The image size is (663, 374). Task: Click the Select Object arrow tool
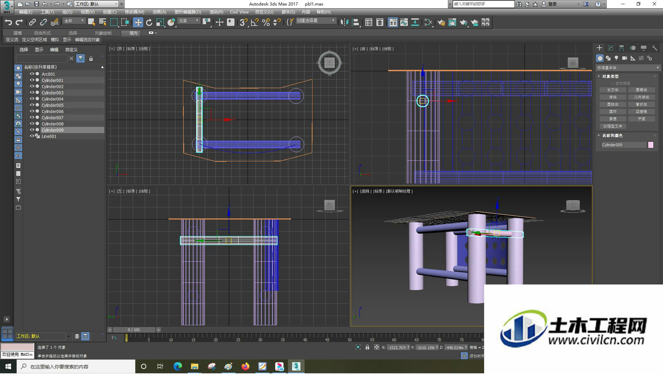(92, 22)
